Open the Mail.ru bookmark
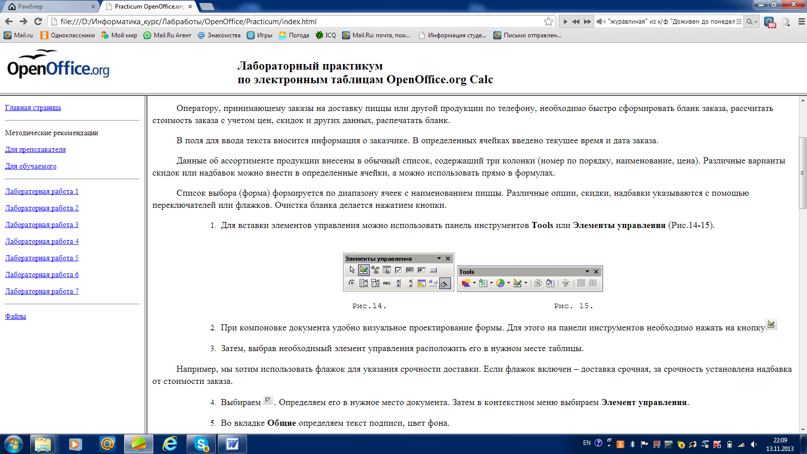 point(18,35)
